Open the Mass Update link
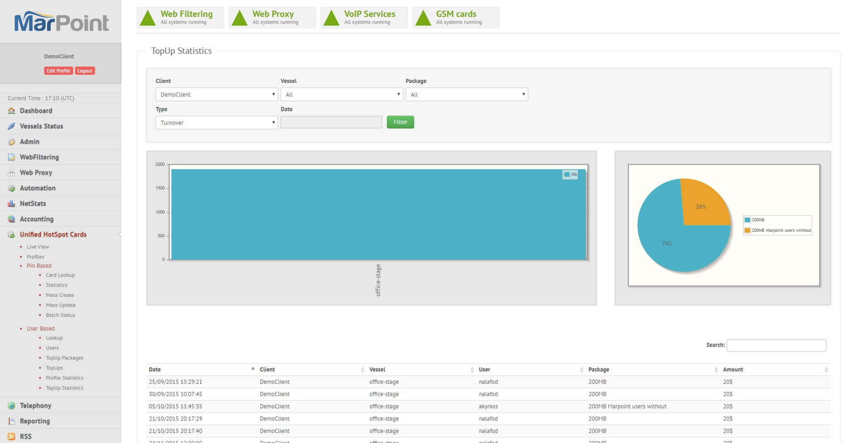The height and width of the screenshot is (443, 853). [x=61, y=305]
